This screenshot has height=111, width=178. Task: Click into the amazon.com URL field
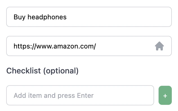[x=89, y=46]
